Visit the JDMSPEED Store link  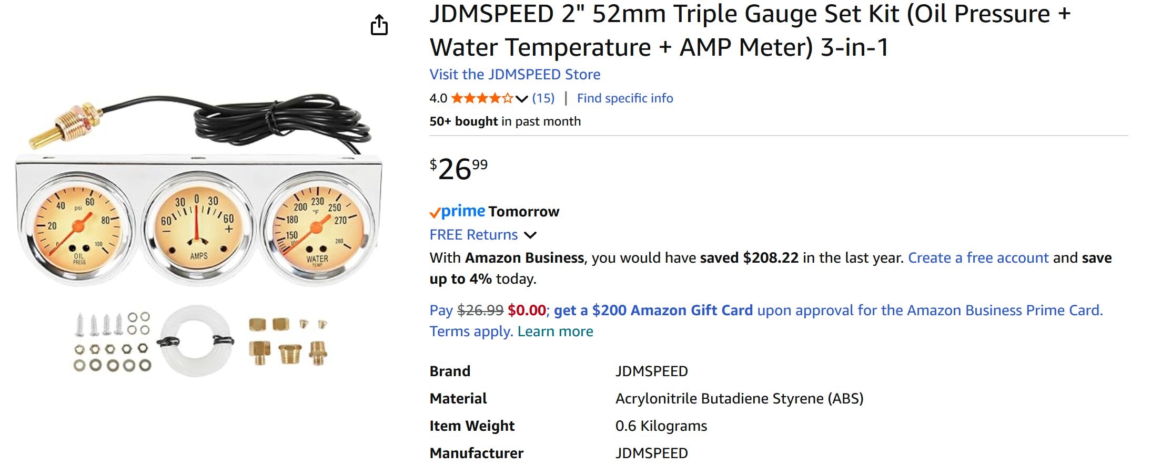(x=514, y=75)
